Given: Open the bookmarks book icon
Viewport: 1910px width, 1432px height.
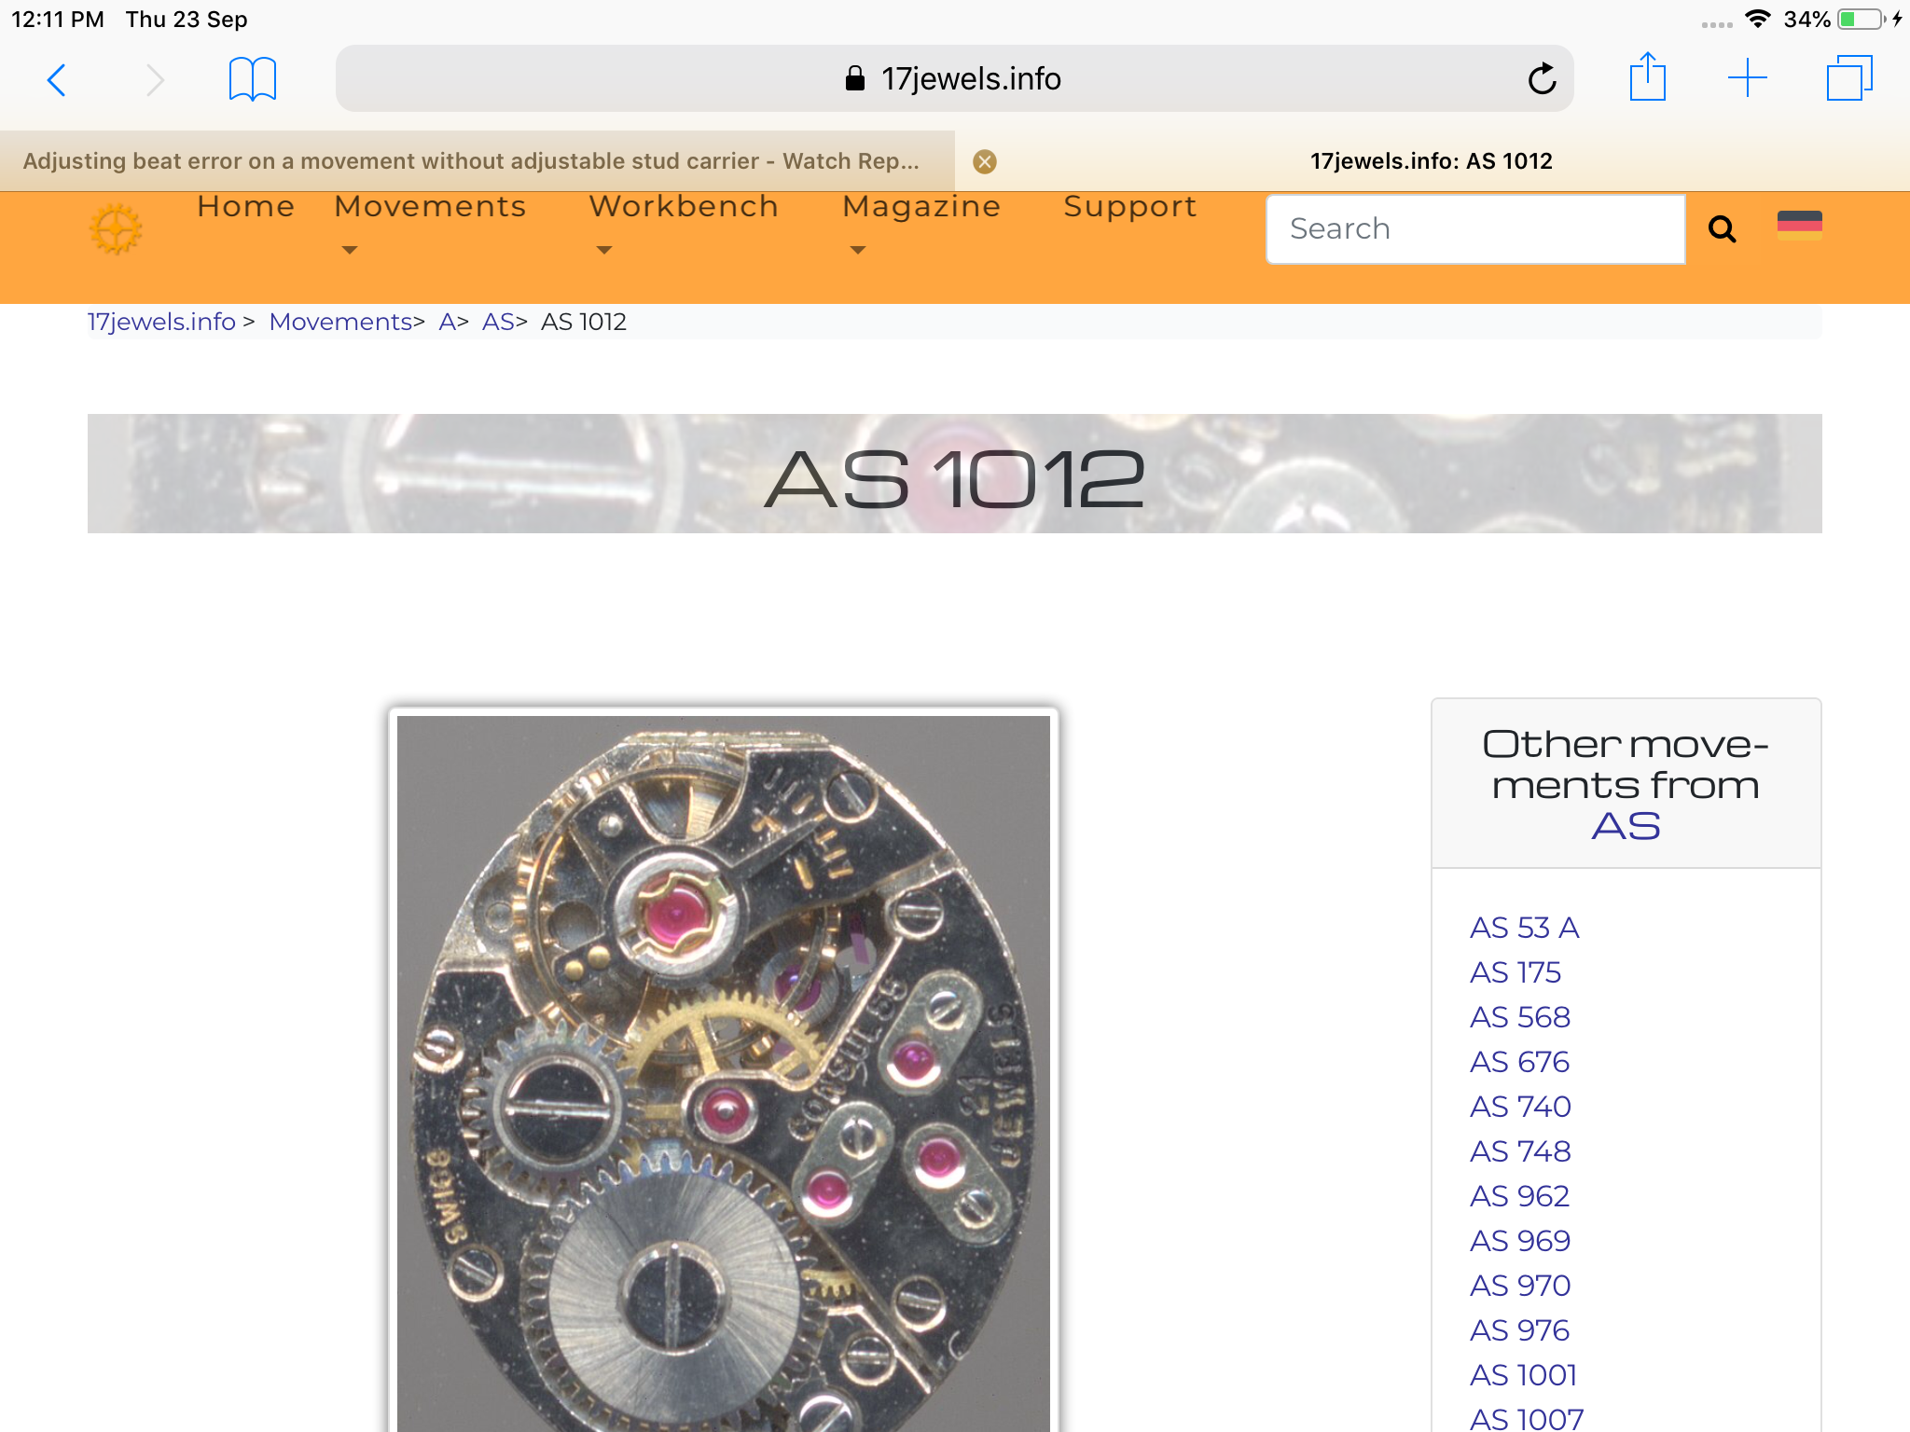Looking at the screenshot, I should (x=253, y=79).
